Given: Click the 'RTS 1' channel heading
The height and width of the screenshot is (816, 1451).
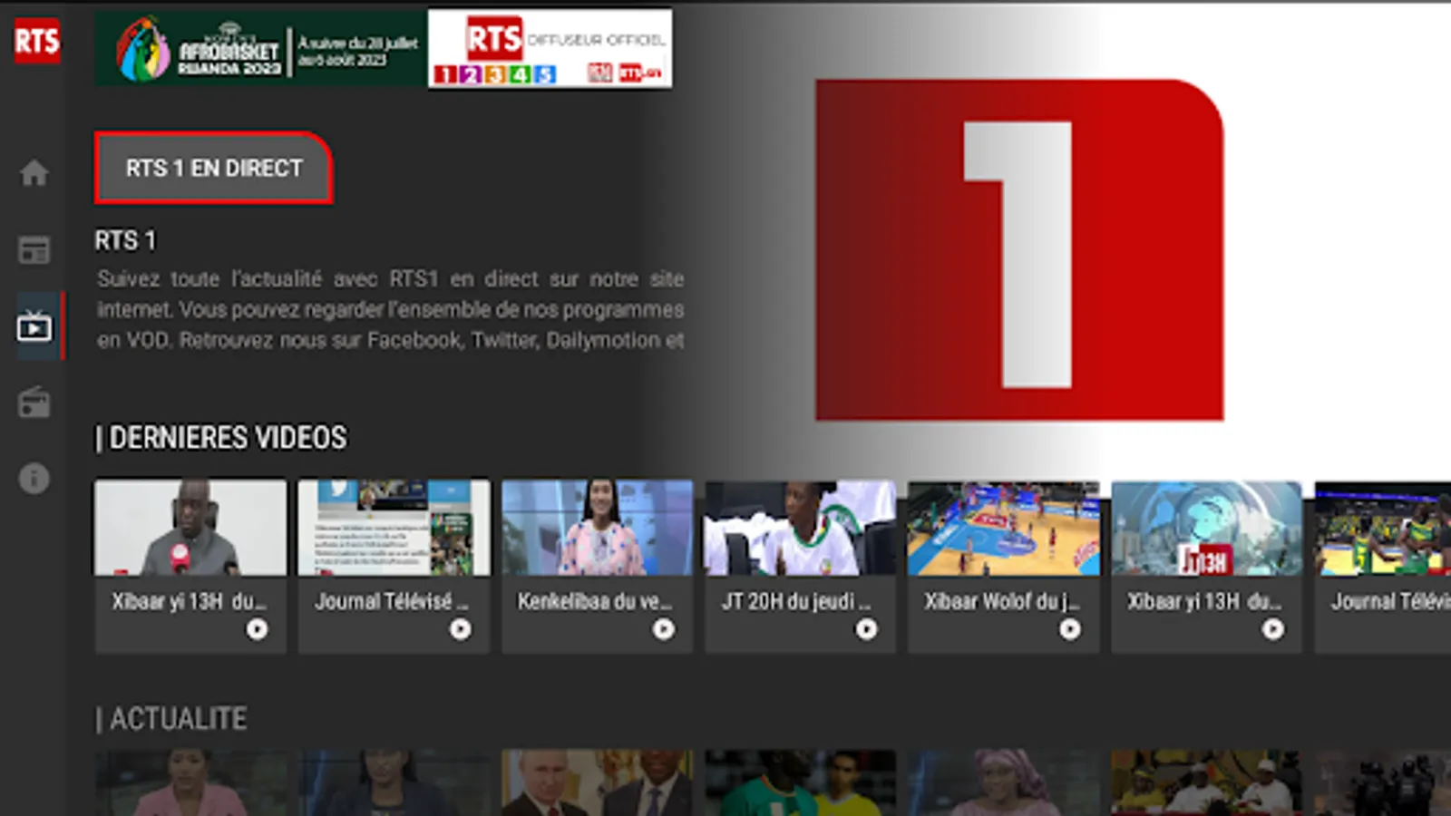Looking at the screenshot, I should pyautogui.click(x=125, y=240).
